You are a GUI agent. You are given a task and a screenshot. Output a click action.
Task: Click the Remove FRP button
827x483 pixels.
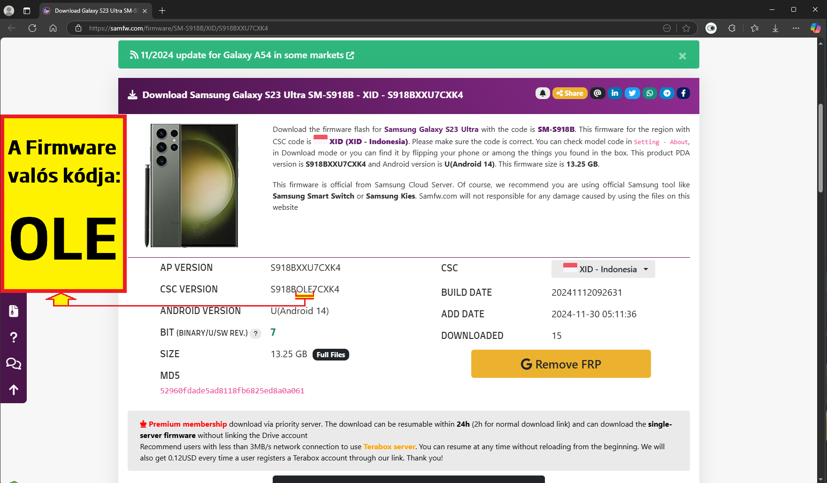[x=561, y=364]
